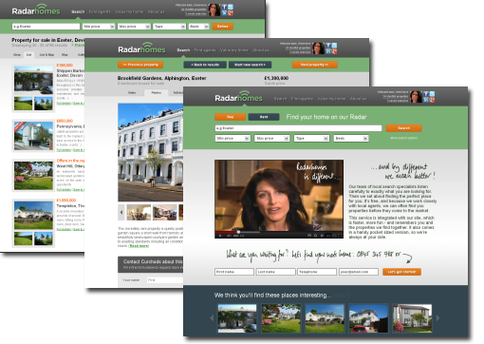
Task: Advance interesting places carousel right arrow
Action: [438, 317]
